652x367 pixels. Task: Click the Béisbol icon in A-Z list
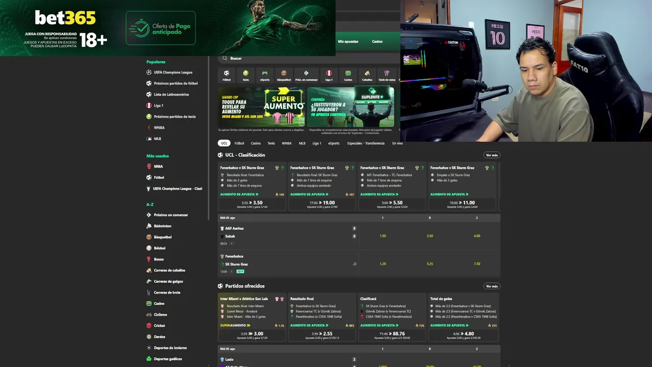149,248
